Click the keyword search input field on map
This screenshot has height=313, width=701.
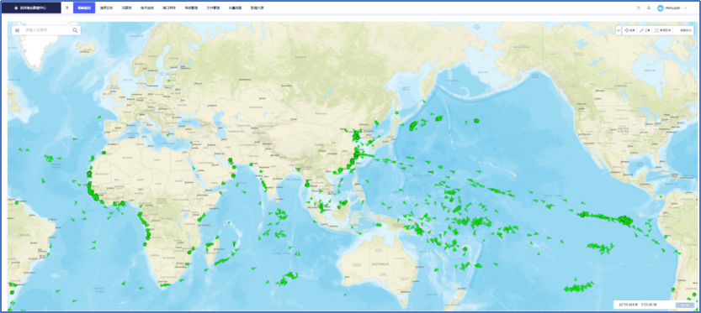pos(47,30)
